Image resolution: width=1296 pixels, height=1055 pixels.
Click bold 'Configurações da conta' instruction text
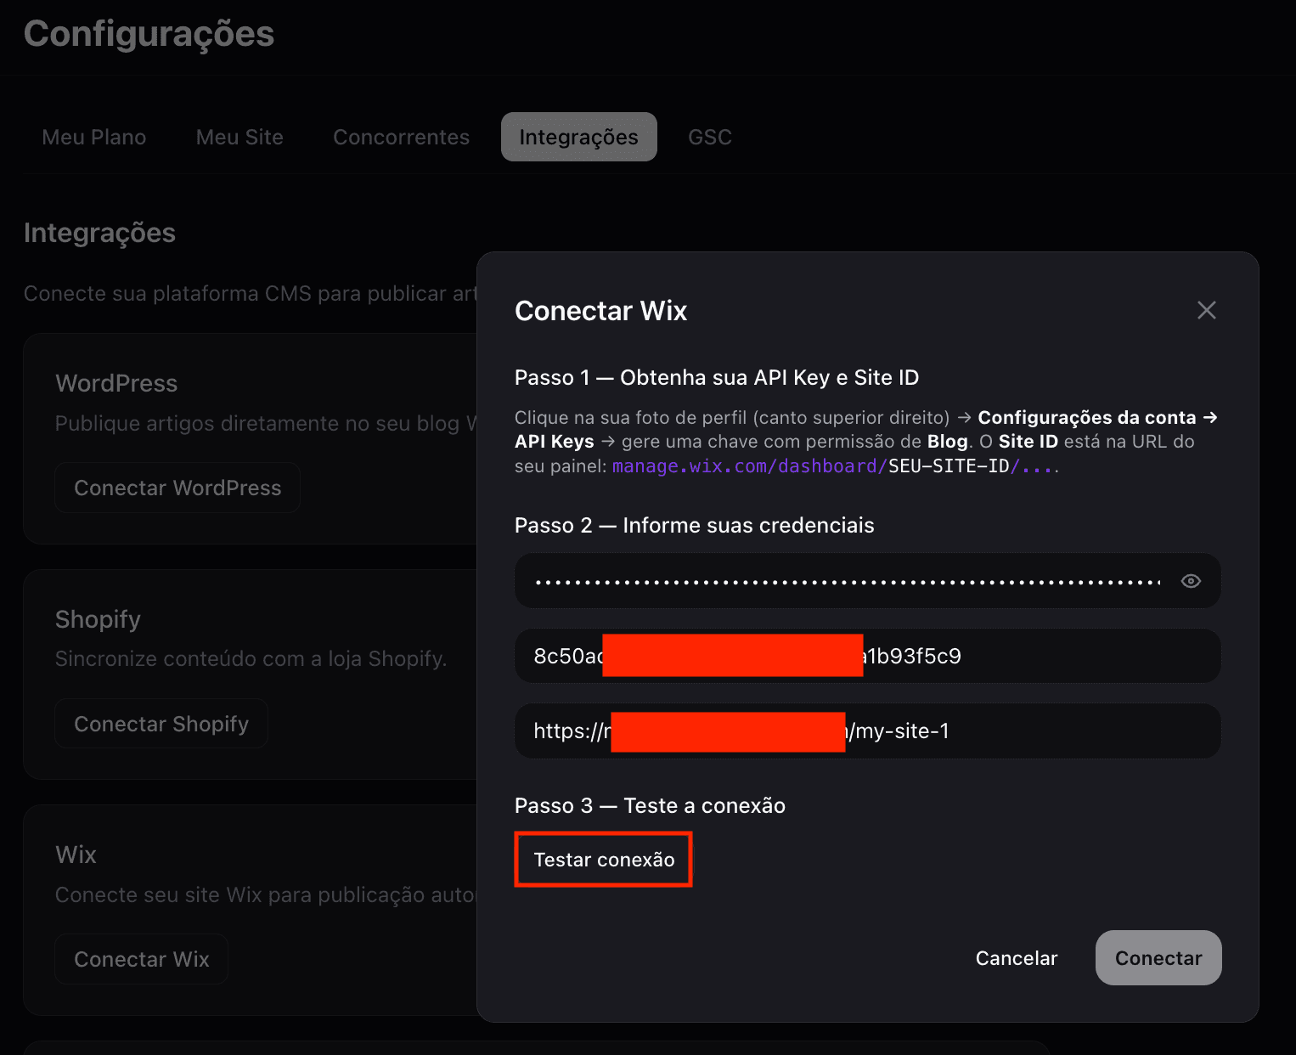1087,417
